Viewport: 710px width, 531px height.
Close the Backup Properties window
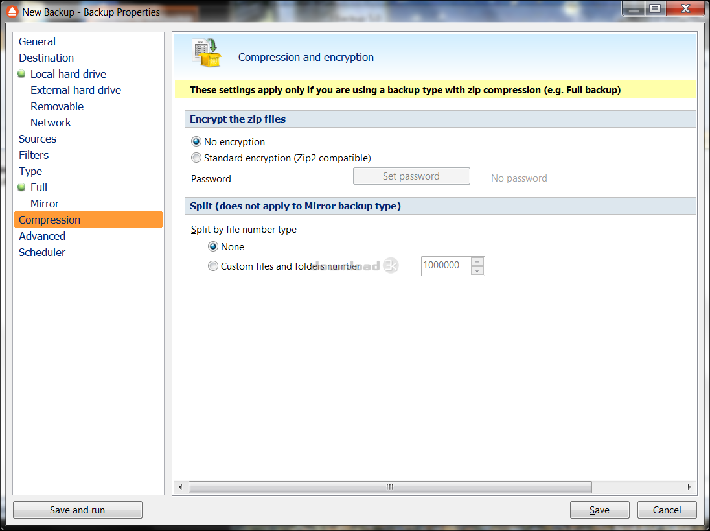click(x=685, y=8)
